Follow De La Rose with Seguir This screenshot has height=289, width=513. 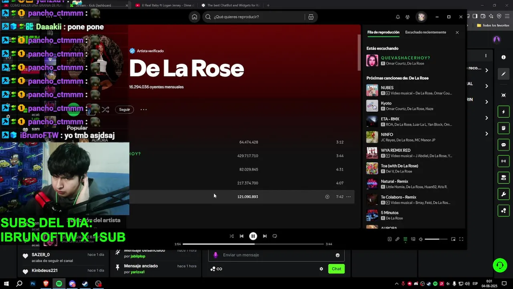pyautogui.click(x=125, y=110)
